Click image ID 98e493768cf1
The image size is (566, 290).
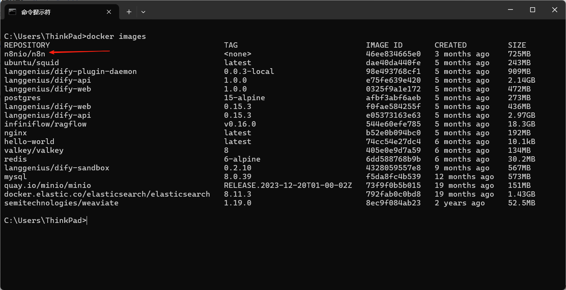[x=393, y=72]
